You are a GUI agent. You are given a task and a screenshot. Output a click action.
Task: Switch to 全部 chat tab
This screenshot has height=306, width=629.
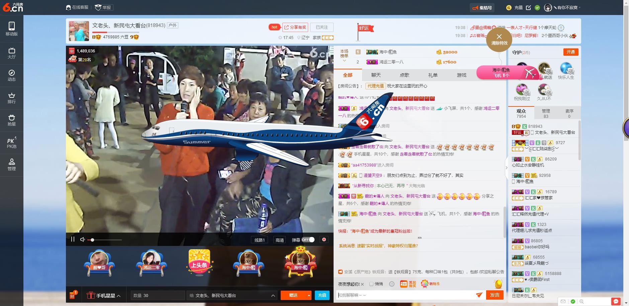[x=348, y=75]
